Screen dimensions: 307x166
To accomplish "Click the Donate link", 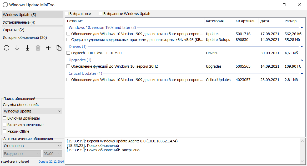I will pyautogui.click(x=43, y=162).
